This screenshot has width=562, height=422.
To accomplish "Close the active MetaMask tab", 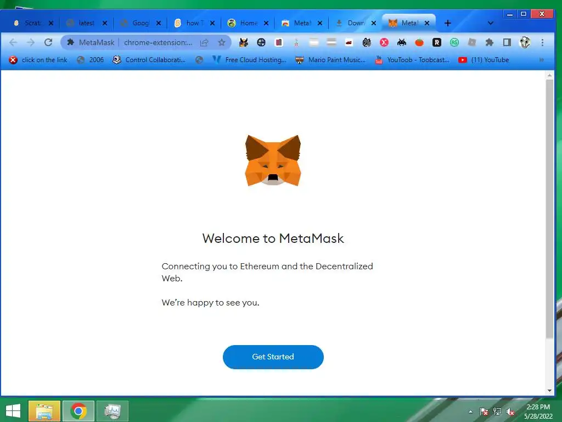I will pos(427,23).
